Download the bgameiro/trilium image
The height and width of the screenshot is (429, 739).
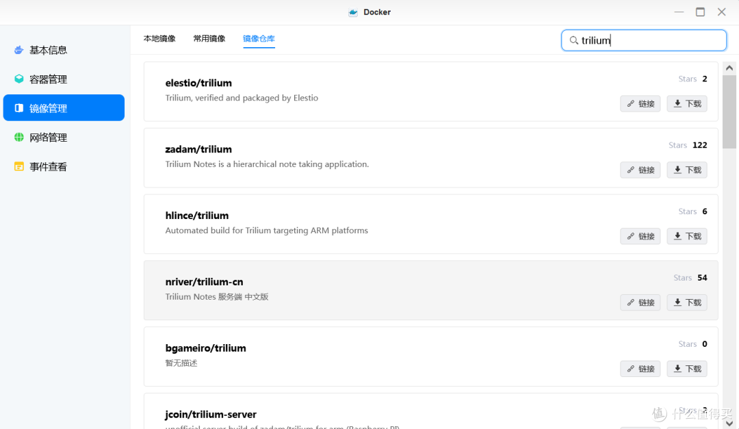[x=687, y=369]
